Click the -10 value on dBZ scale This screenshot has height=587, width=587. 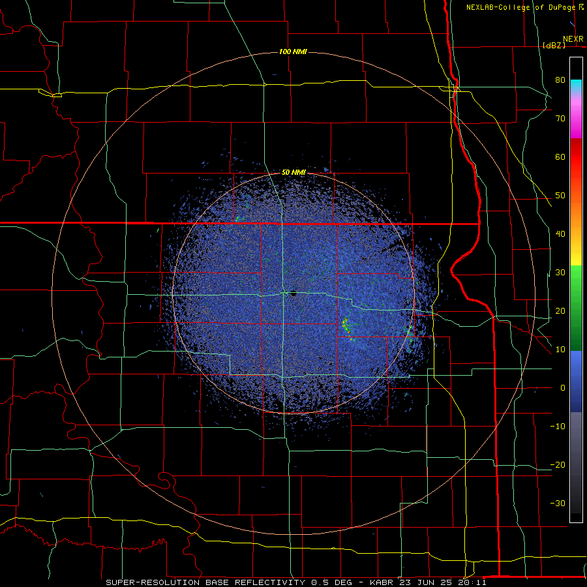[x=558, y=427]
